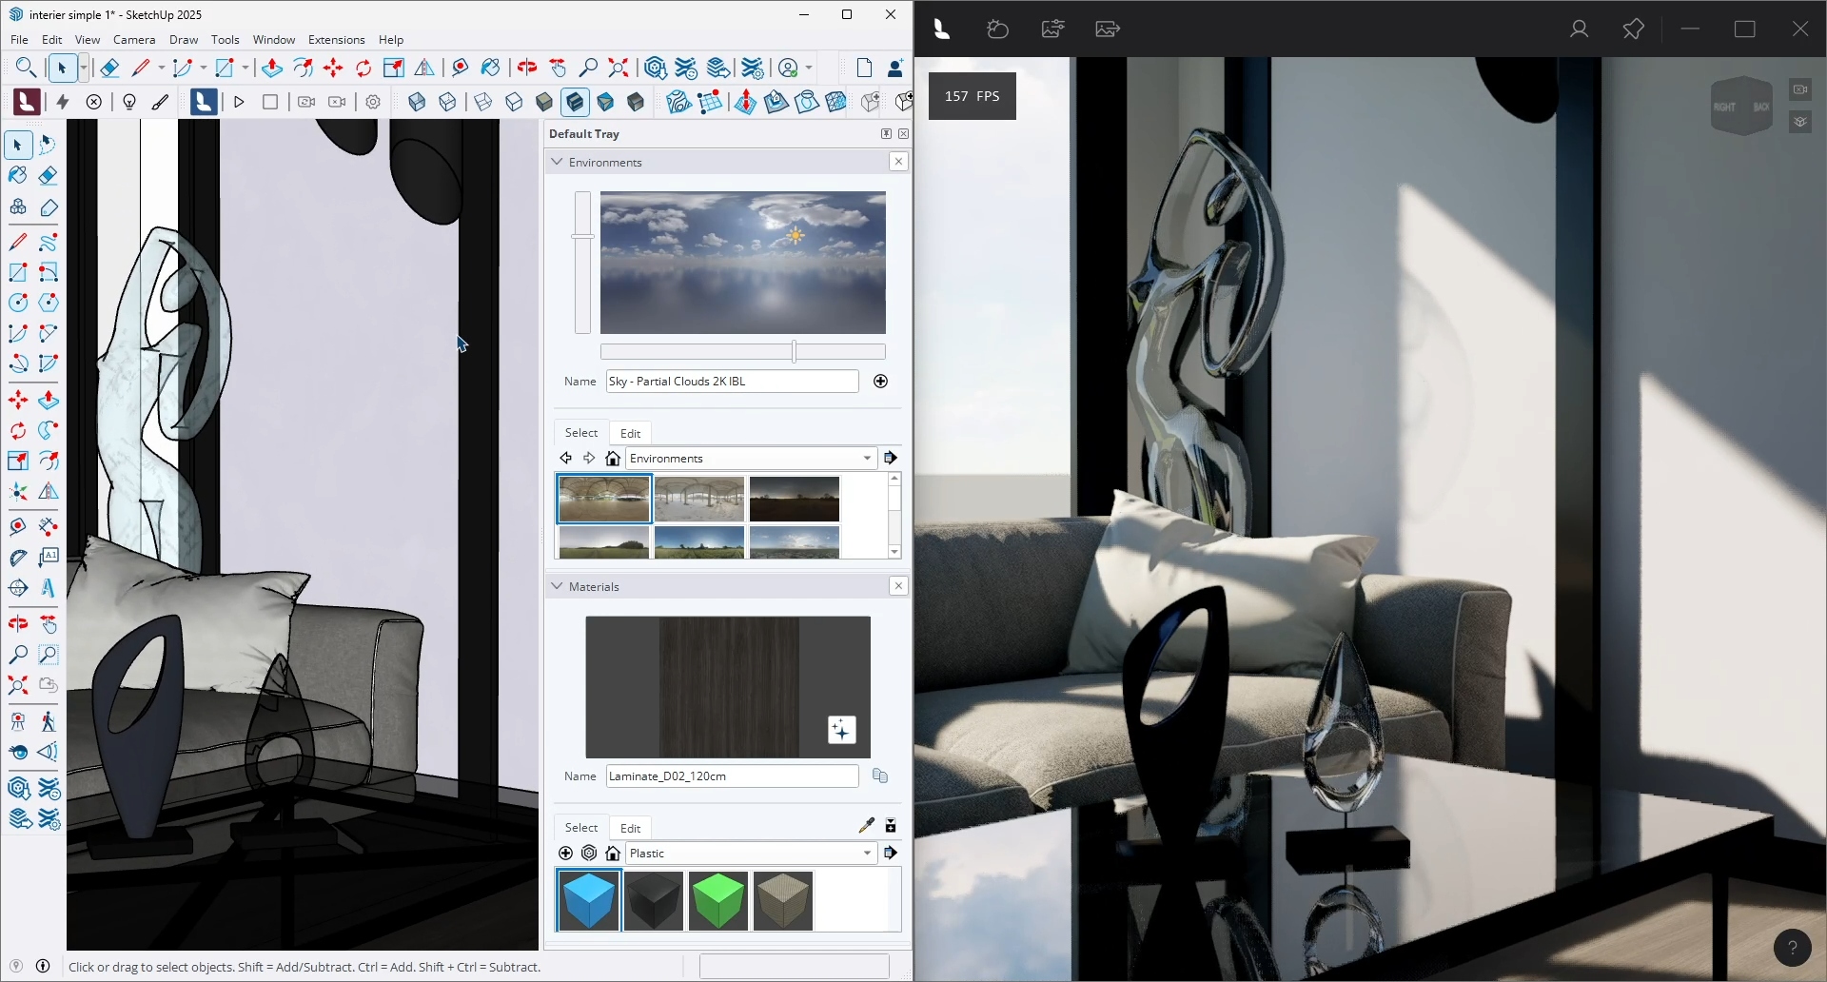Viewport: 1827px width, 982px height.
Task: Enable Shaded With Textures style
Action: tap(575, 102)
